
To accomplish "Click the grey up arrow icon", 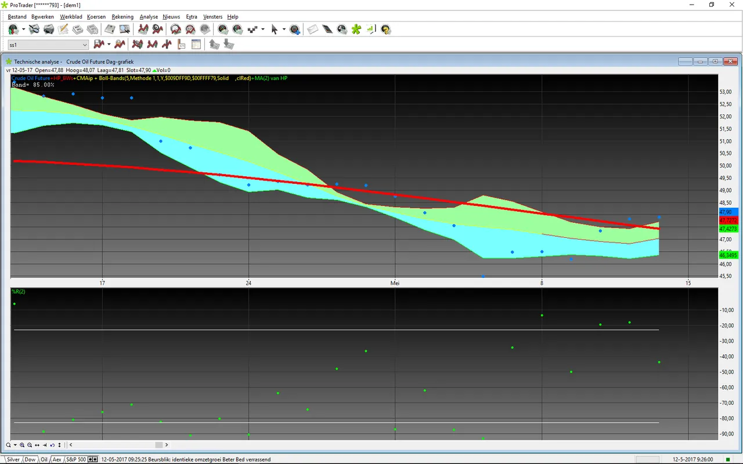I will click(214, 44).
